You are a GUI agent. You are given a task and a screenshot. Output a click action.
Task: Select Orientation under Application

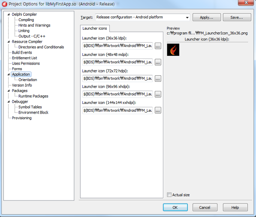point(28,80)
